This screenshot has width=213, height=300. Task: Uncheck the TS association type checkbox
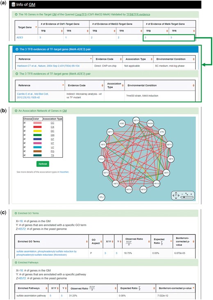click(x=25, y=155)
